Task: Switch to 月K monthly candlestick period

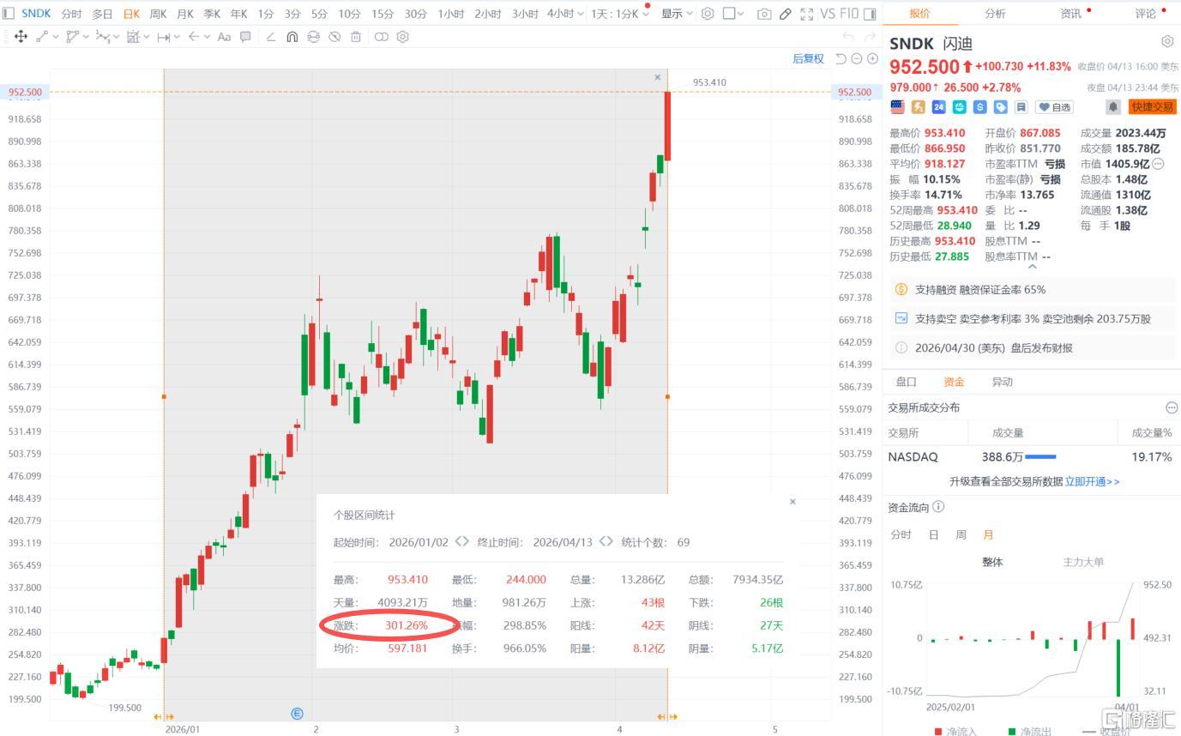Action: tap(184, 14)
